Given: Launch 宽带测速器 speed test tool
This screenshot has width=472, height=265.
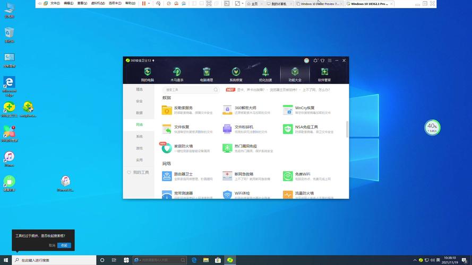Looking at the screenshot, I should (187, 195).
